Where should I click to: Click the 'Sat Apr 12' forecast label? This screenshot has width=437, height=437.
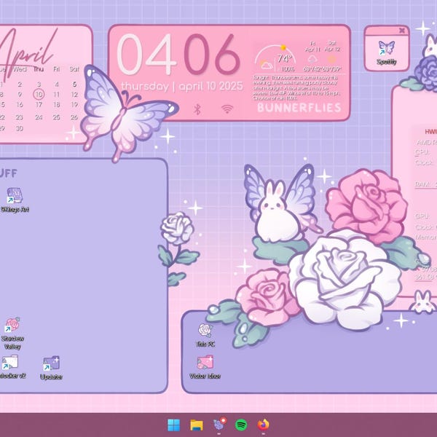tap(332, 47)
